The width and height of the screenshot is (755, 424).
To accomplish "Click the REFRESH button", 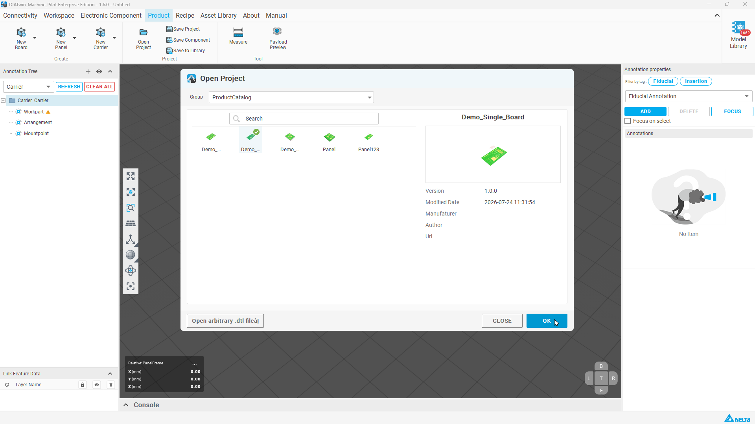I will click(69, 87).
